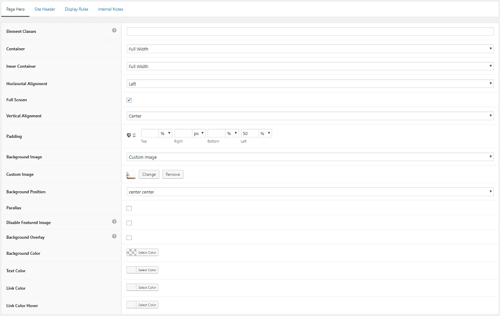Switch to the Site Header tab
Viewport: 500px width, 316px height.
point(45,10)
